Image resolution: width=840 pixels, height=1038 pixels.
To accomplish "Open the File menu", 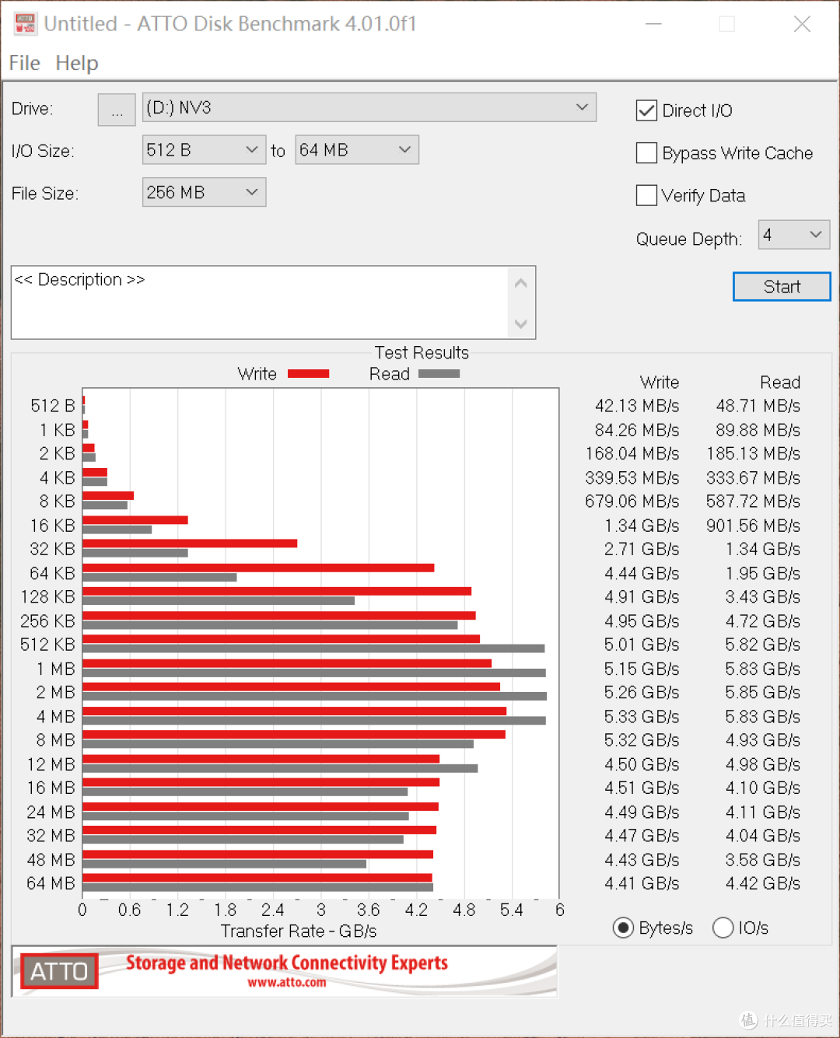I will pos(23,63).
